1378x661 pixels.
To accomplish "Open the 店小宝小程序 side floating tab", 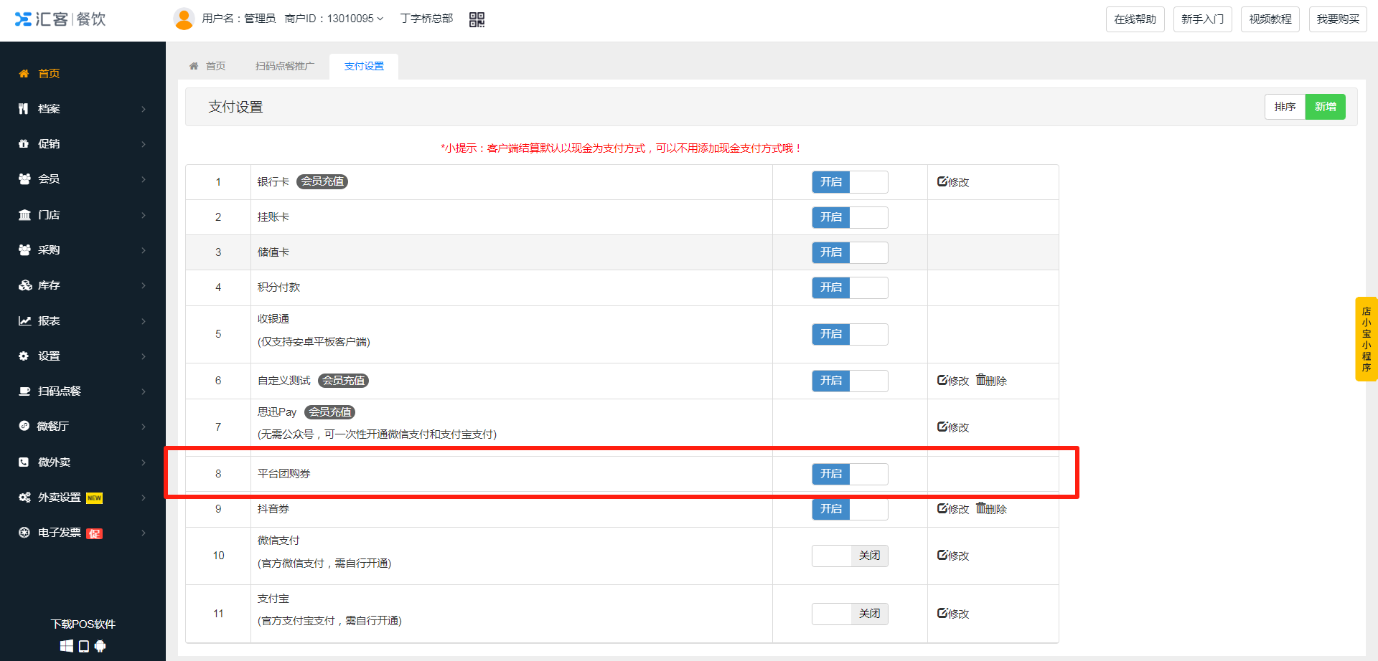I will tap(1366, 339).
